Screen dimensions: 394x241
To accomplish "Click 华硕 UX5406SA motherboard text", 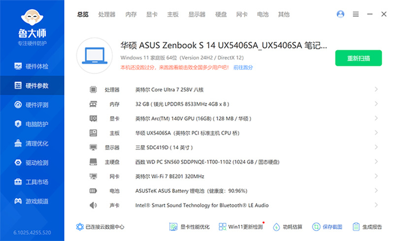I will (x=188, y=133).
